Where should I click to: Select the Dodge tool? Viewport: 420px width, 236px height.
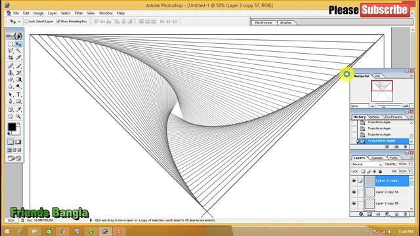point(18,86)
